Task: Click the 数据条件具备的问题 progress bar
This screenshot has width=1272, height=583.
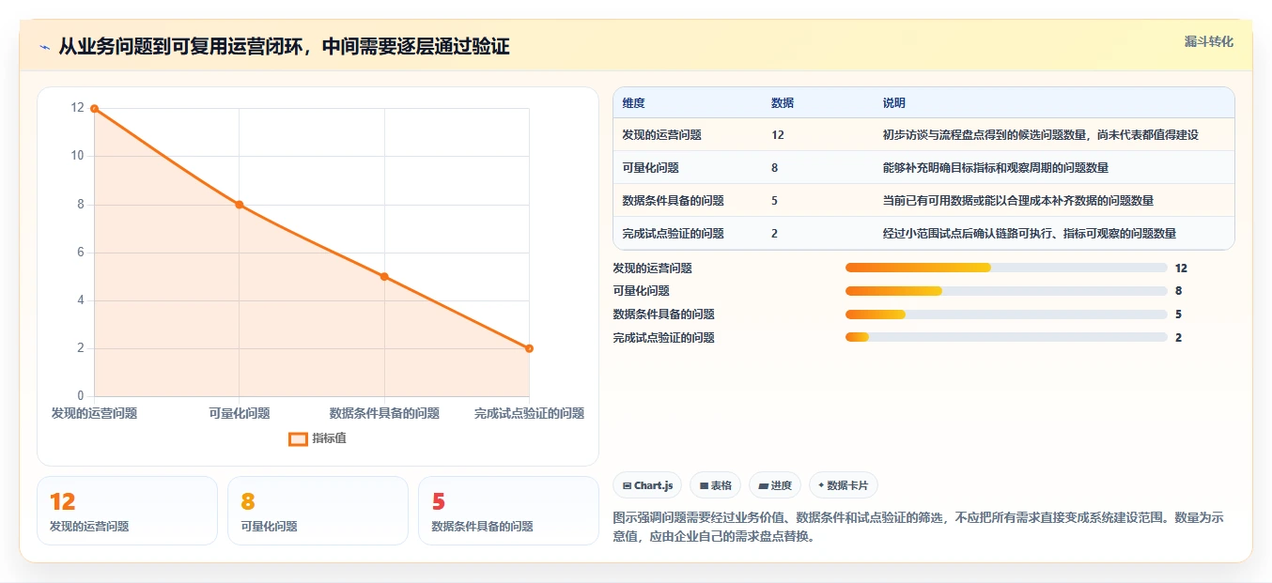Action: [x=1006, y=315]
